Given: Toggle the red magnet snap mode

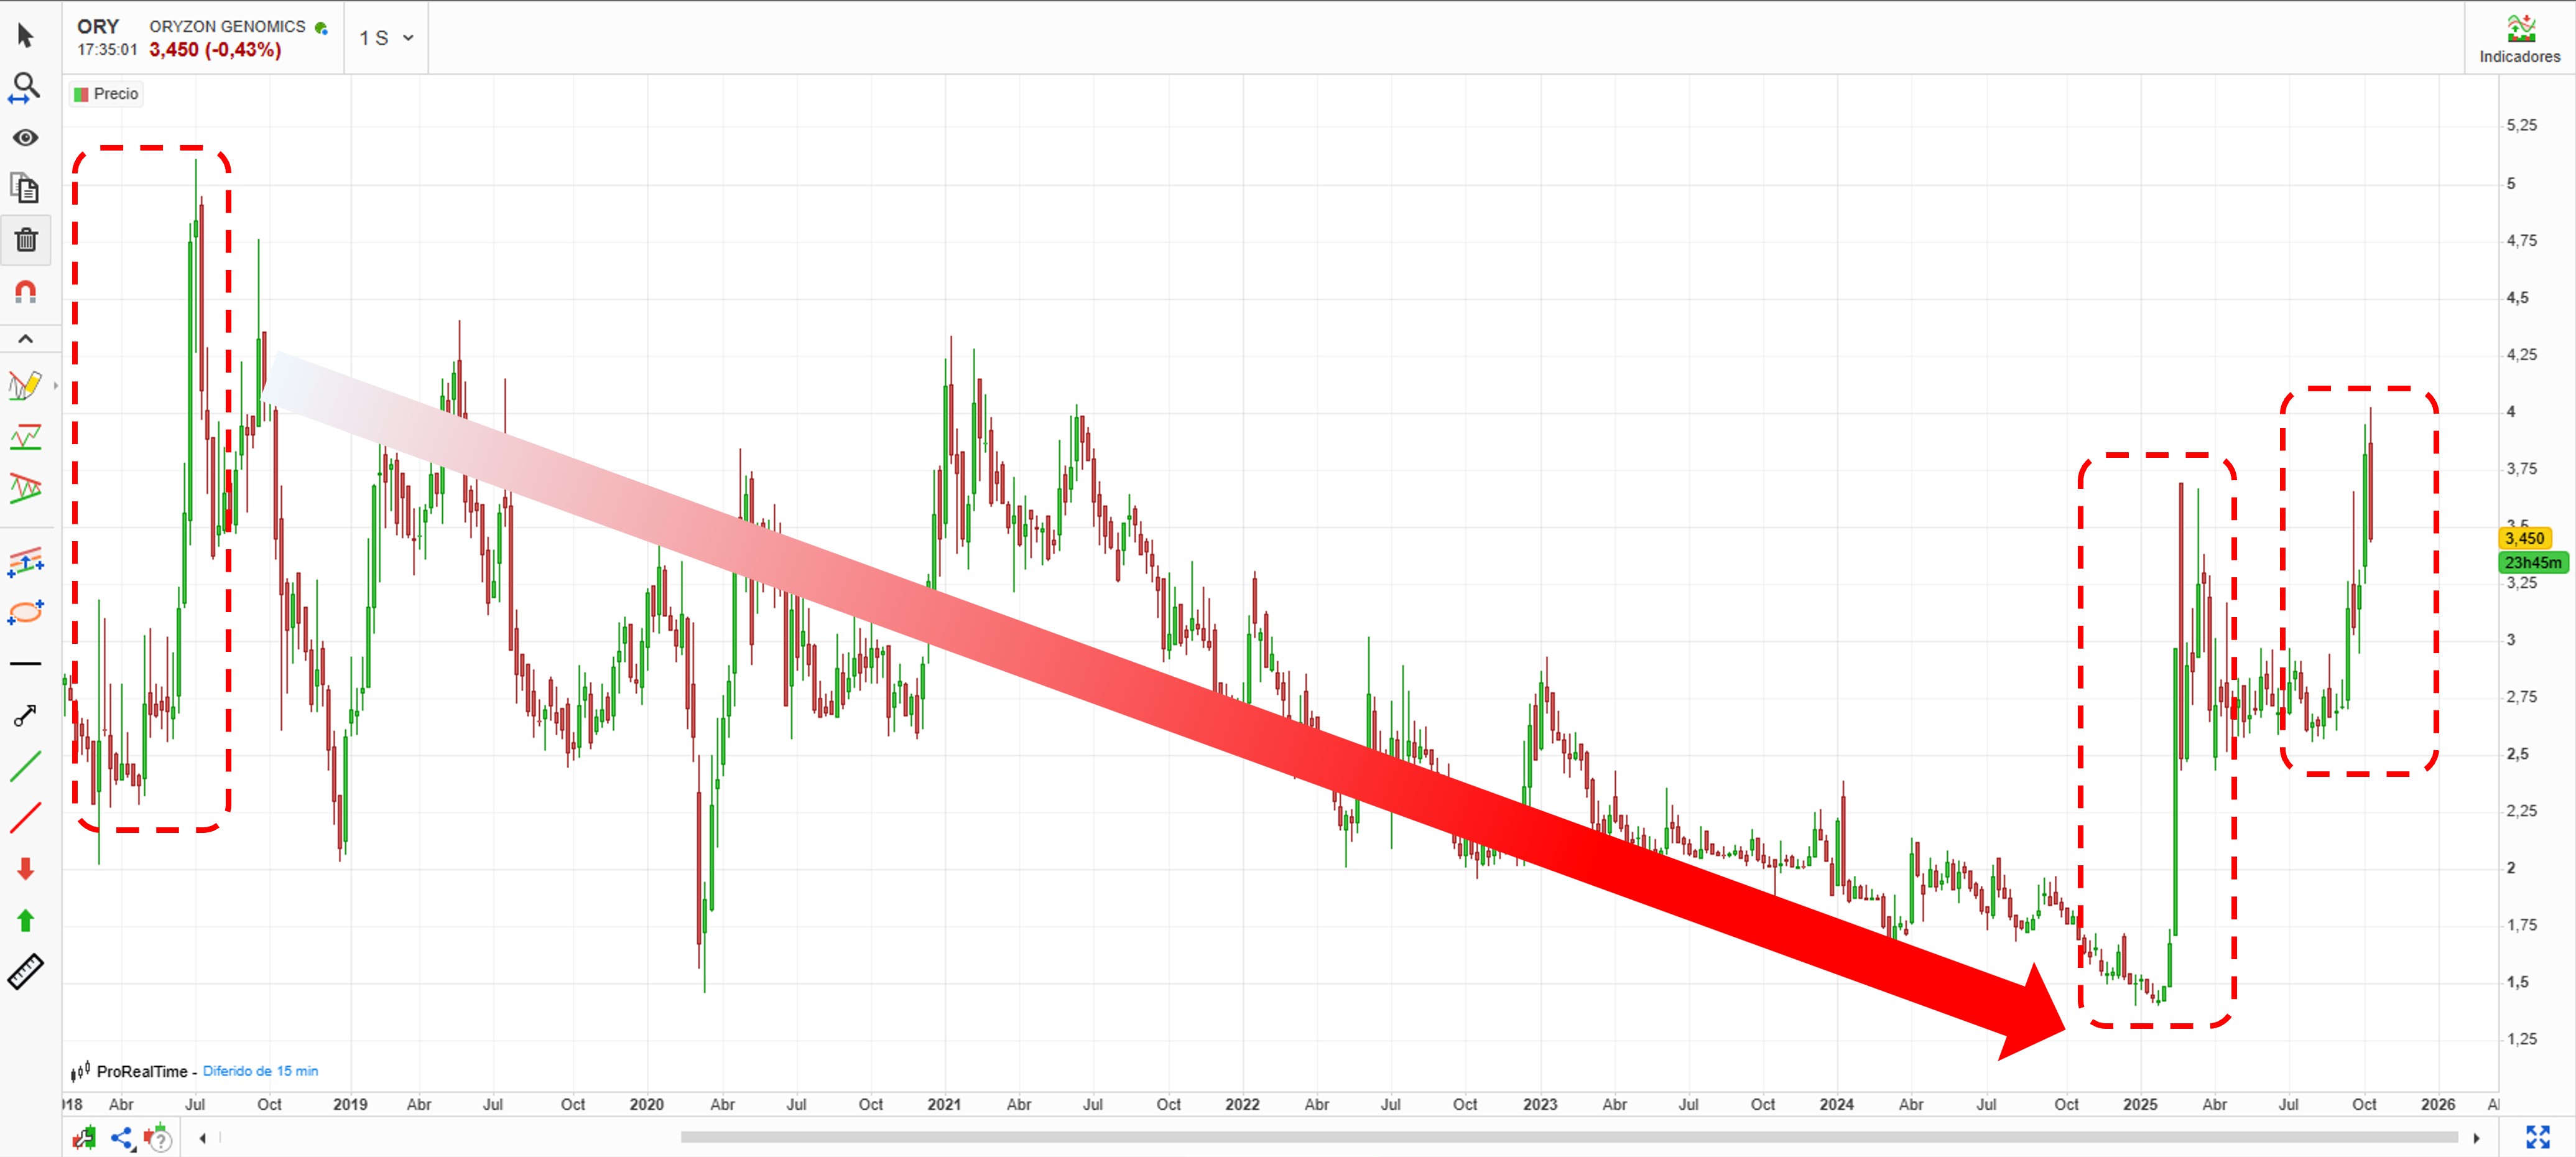Looking at the screenshot, I should coord(26,291).
